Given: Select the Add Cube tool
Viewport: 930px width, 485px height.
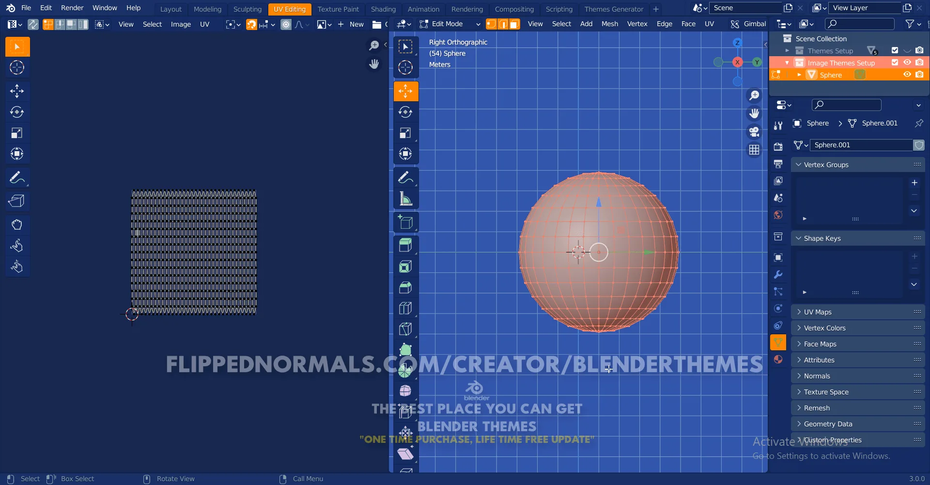Looking at the screenshot, I should (x=405, y=221).
